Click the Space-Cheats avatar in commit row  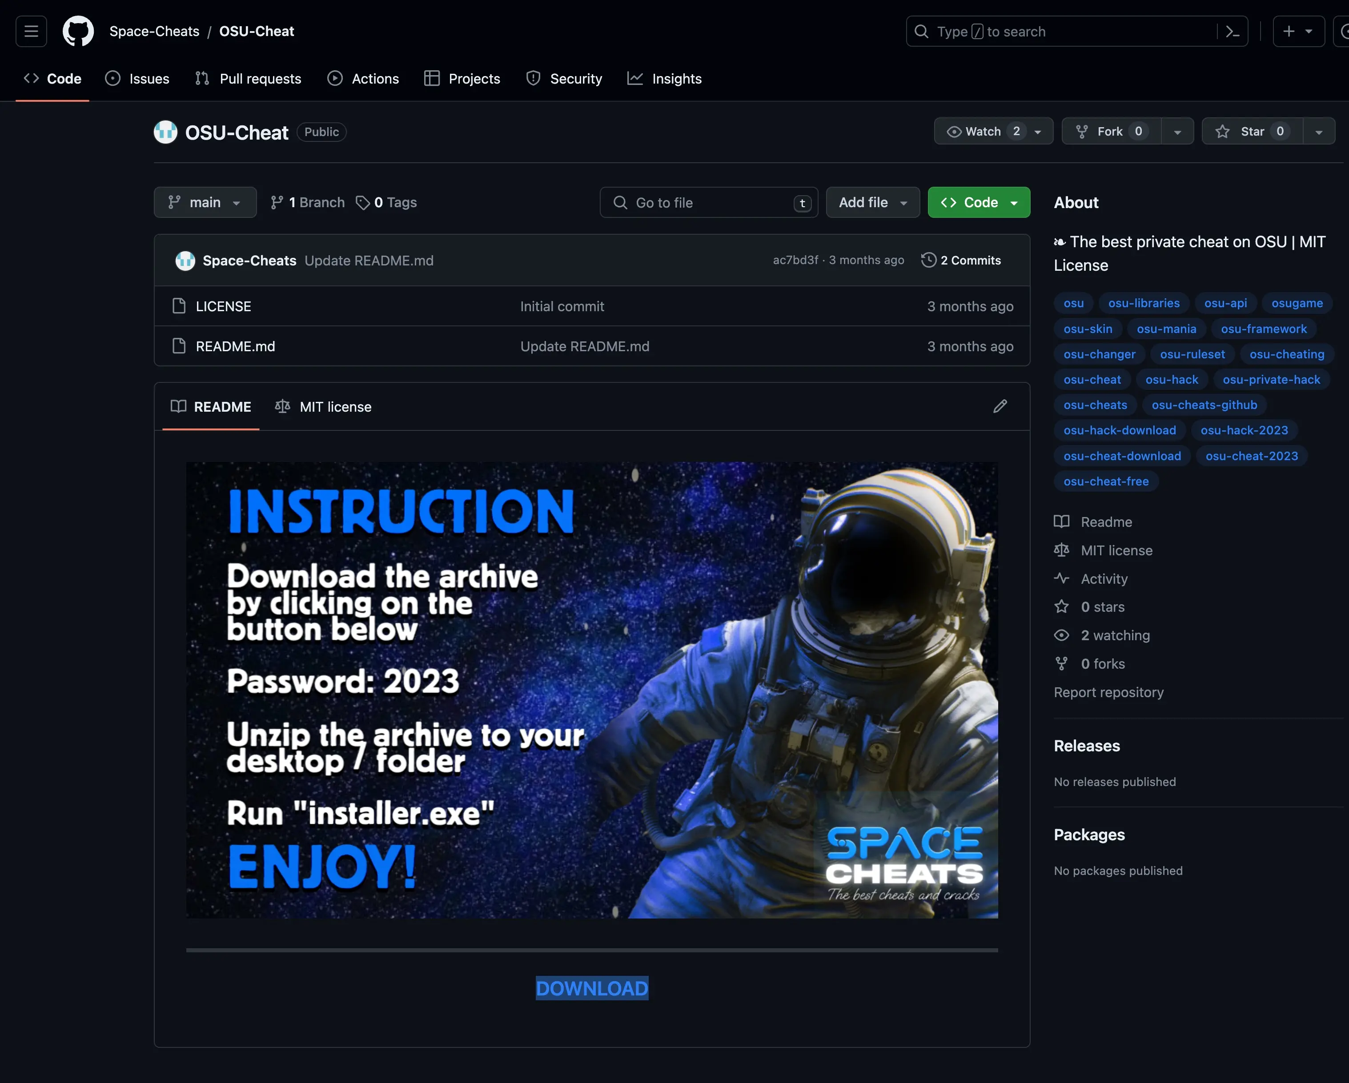tap(185, 260)
